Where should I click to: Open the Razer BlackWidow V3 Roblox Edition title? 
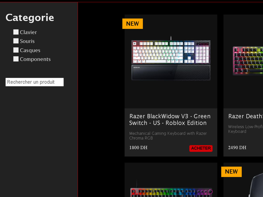170,120
